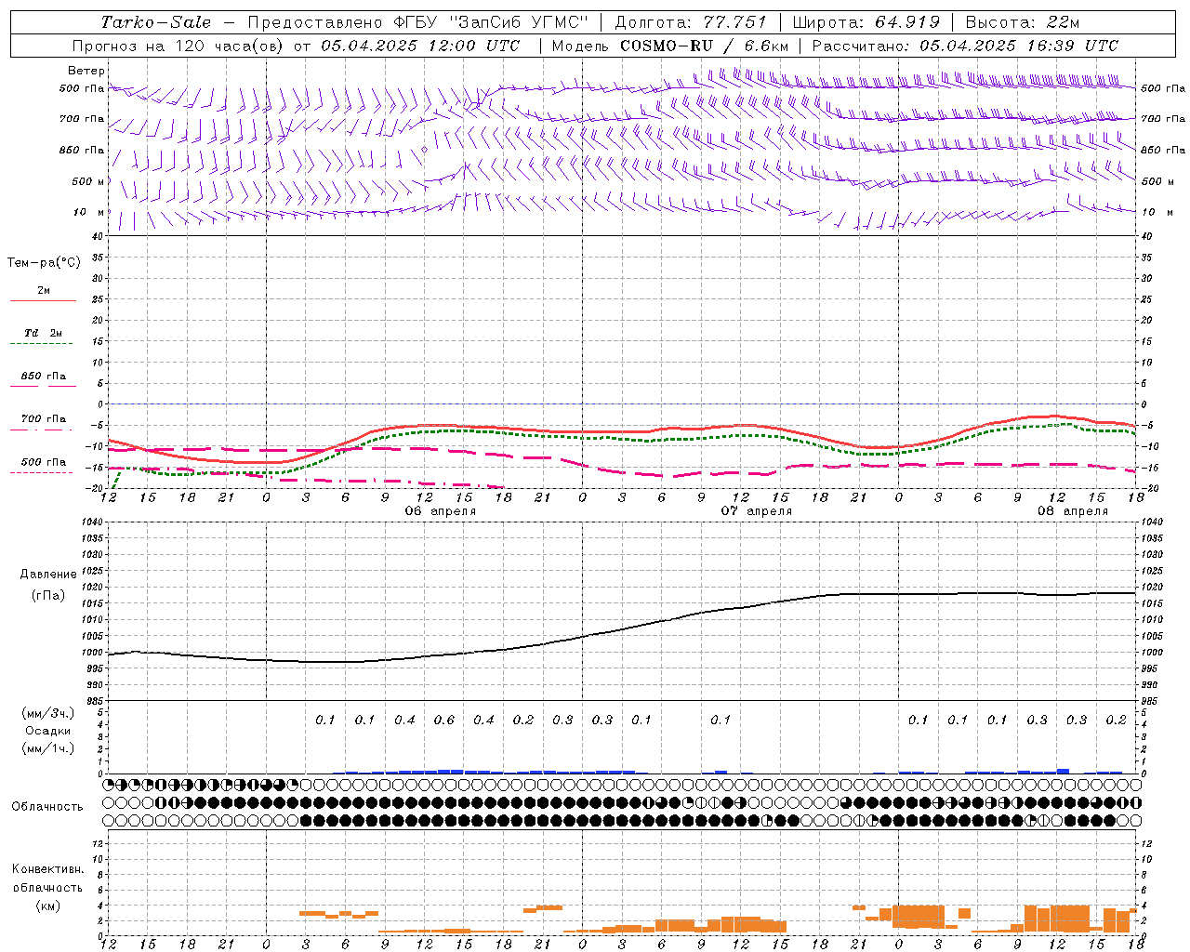Viewport: 1190px width, 952px height.
Task: Select the Модель COSMO-RU / 6.6км text
Action: click(x=669, y=46)
